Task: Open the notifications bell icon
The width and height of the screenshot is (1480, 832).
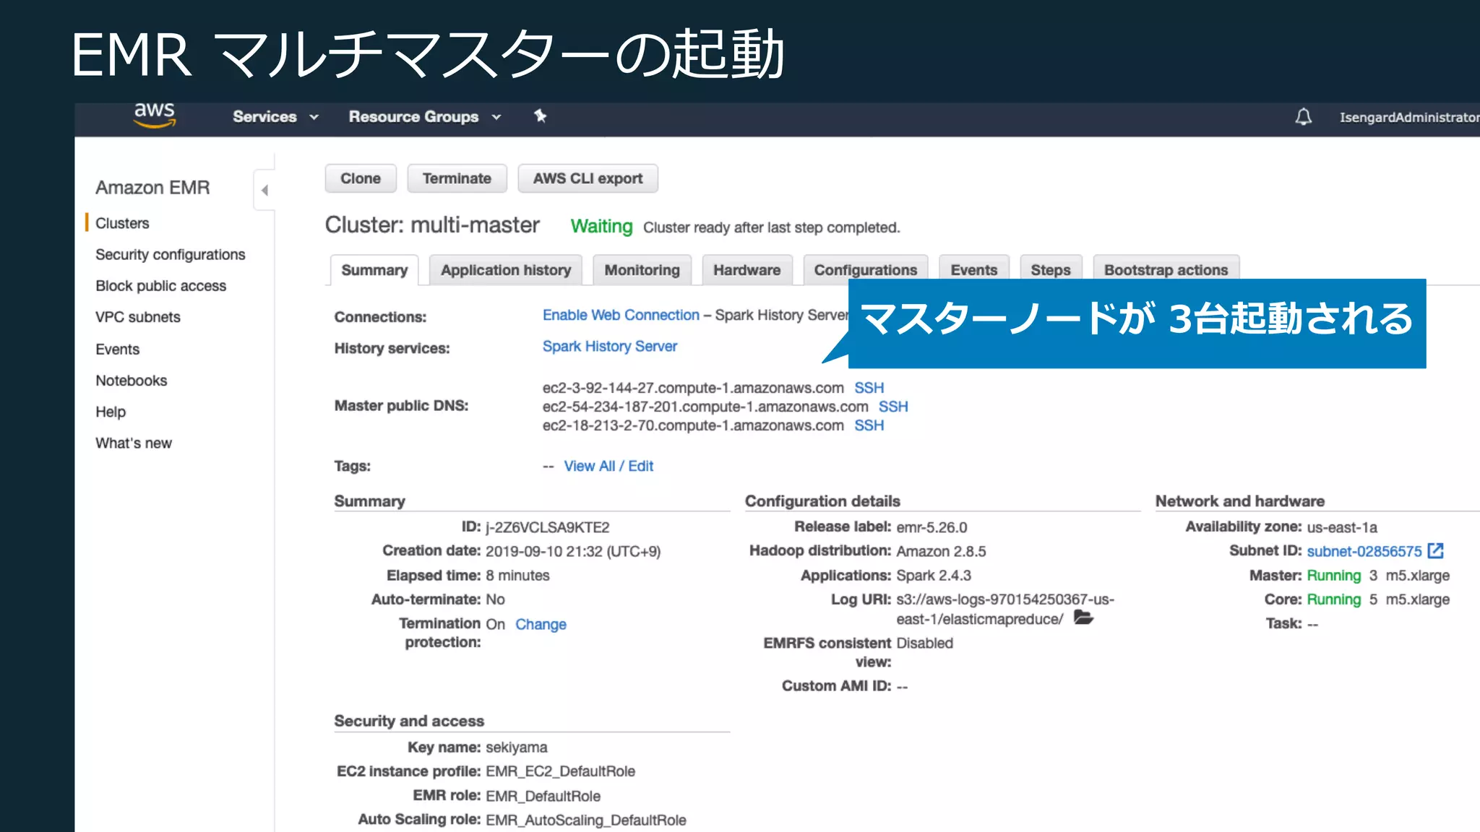Action: click(x=1303, y=117)
